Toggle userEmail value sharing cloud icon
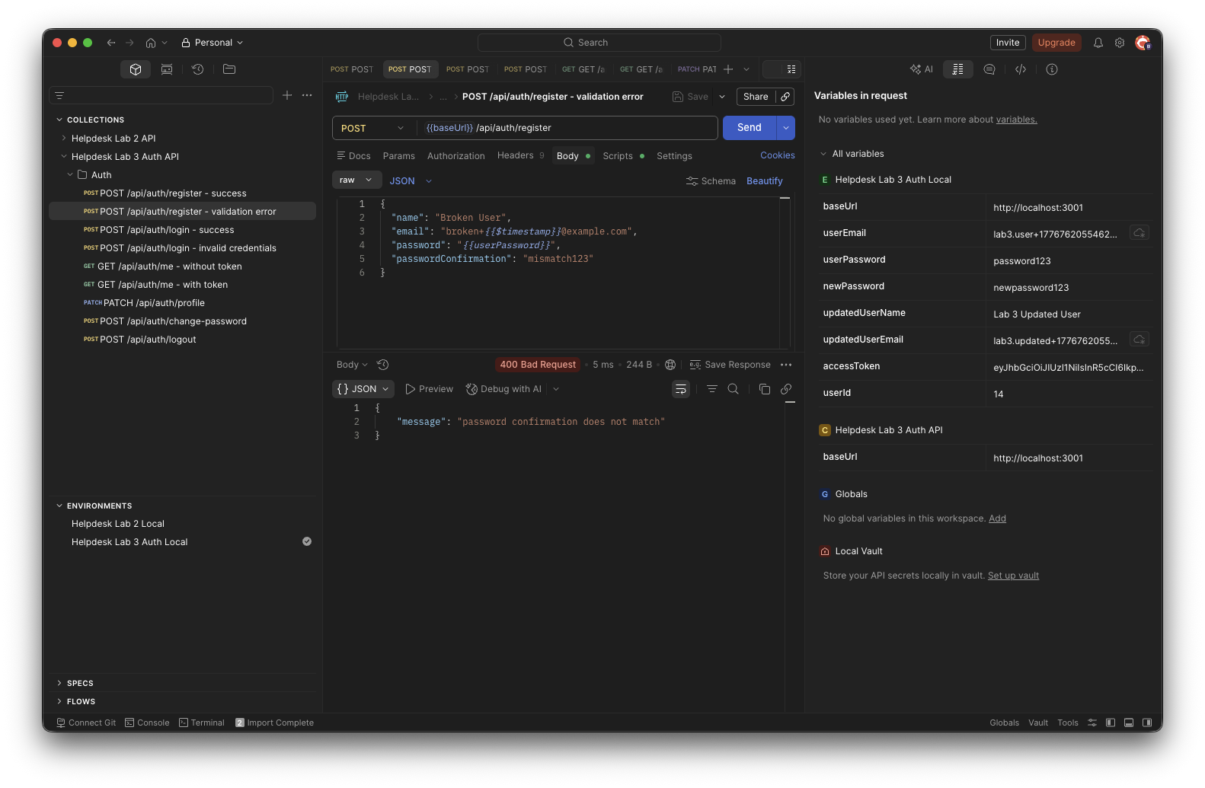 [1139, 233]
